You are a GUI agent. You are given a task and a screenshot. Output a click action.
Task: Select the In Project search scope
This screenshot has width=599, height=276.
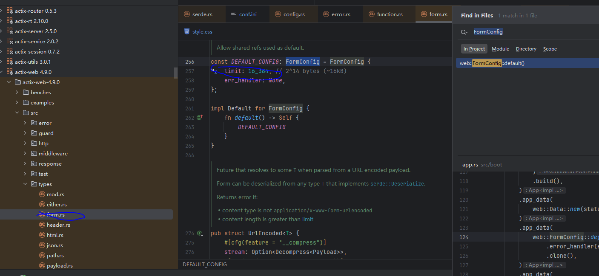tap(474, 49)
